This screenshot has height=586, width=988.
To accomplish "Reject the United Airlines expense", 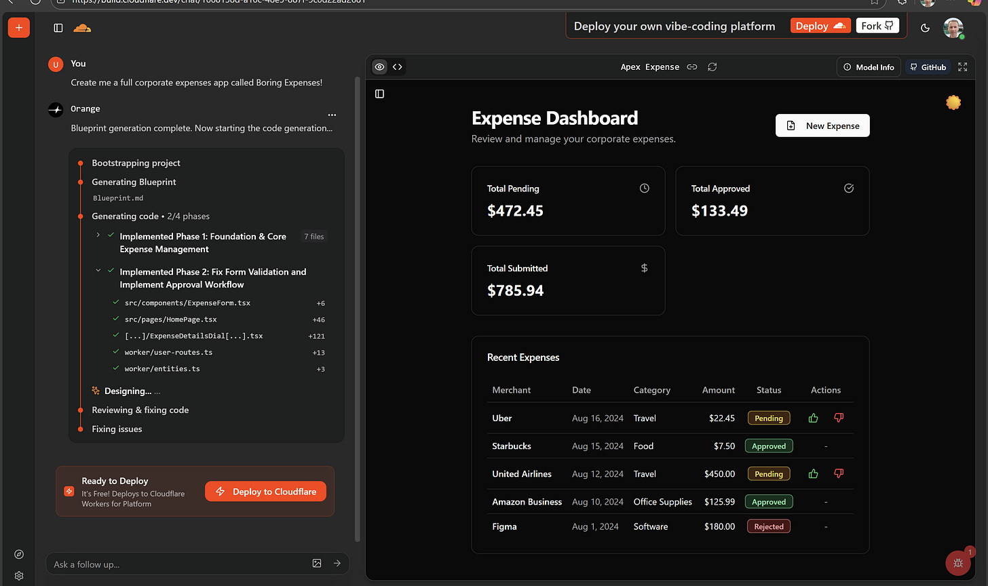I will pos(839,473).
